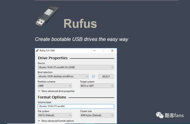Open the Device dropdown list

point(76,67)
